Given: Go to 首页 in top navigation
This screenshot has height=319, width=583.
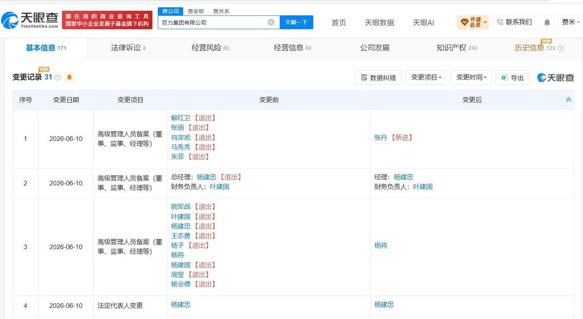Looking at the screenshot, I should point(339,22).
